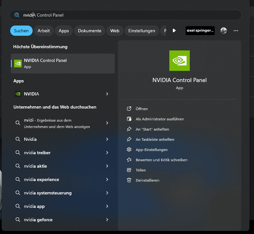The height and width of the screenshot is (234, 254).
Task: Click the Teilen option
Action: click(x=141, y=170)
